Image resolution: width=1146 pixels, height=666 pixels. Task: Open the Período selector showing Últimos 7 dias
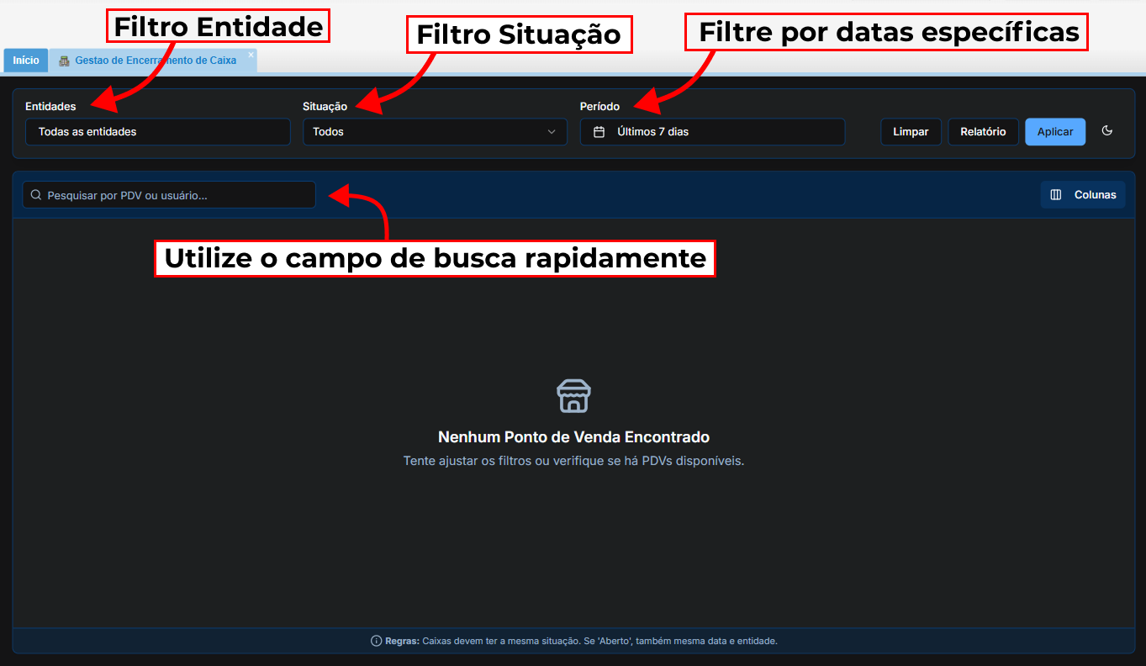pos(712,132)
